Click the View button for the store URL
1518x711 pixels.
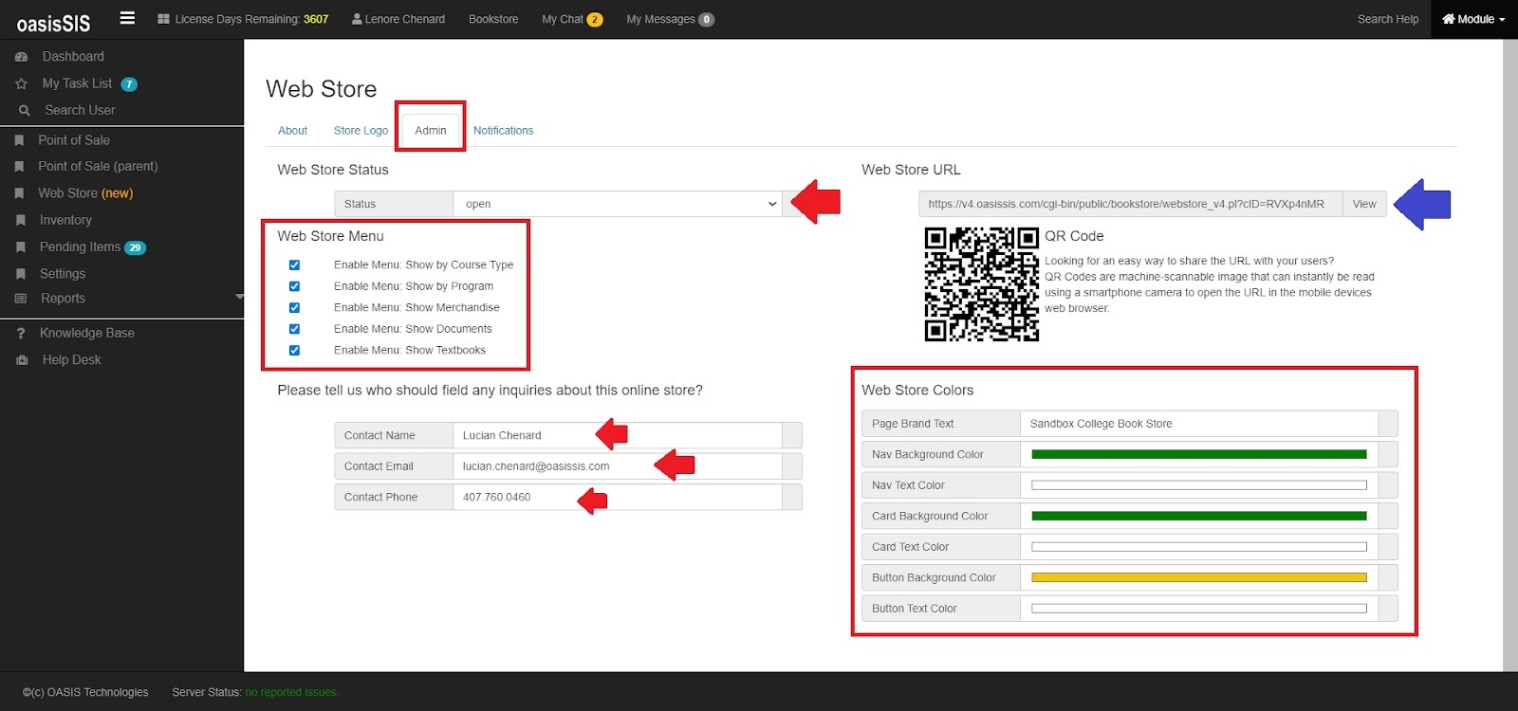(1364, 204)
